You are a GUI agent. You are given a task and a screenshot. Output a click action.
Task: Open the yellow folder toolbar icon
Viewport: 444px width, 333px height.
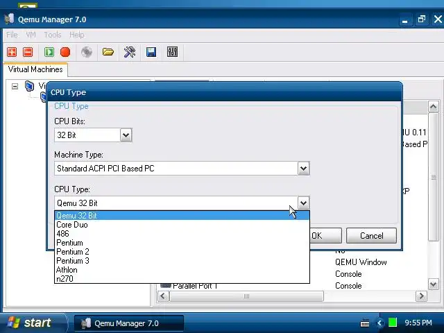coord(108,52)
